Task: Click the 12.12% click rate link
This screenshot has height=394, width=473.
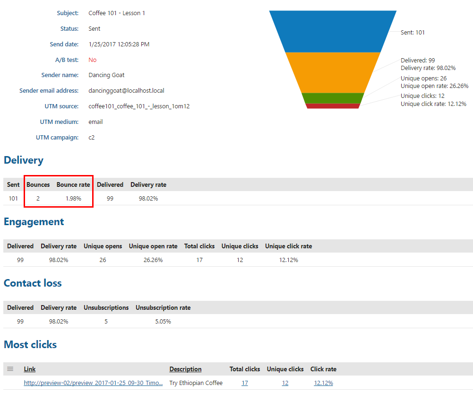Action: pyautogui.click(x=323, y=383)
